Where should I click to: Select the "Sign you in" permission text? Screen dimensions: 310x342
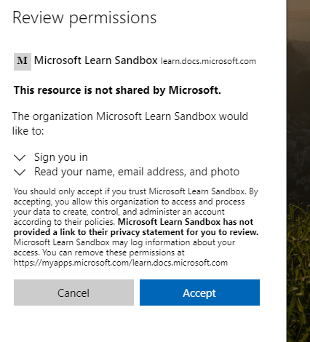click(x=61, y=157)
